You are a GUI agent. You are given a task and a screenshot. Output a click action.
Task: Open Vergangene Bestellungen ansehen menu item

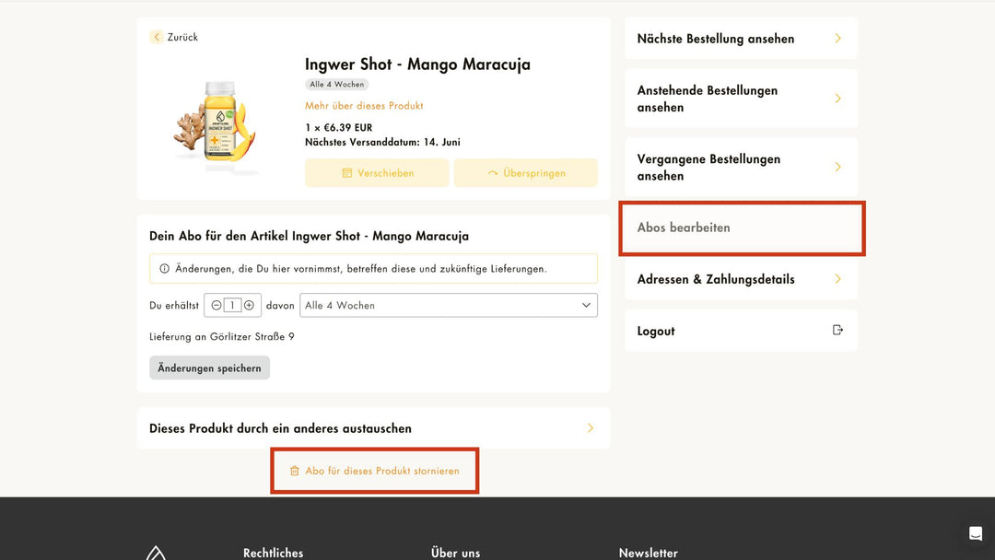(741, 167)
